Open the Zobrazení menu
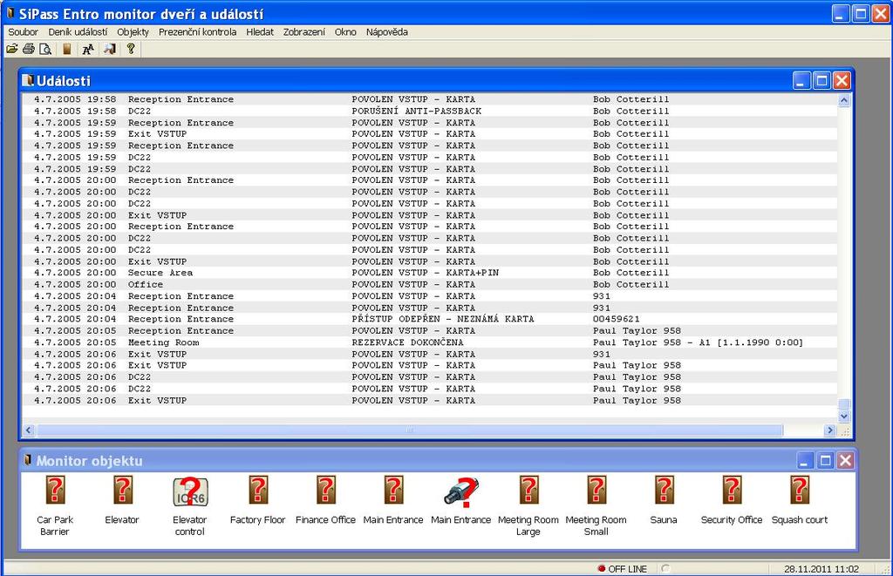This screenshot has height=576, width=893. (304, 32)
